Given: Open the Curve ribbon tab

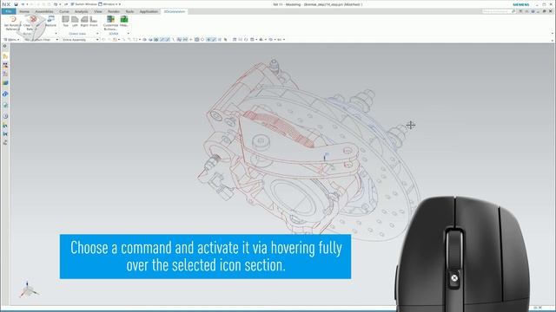Looking at the screenshot, I should pos(63,11).
